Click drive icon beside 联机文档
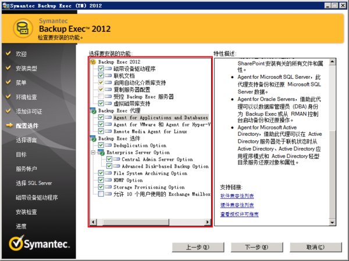 click(108, 75)
